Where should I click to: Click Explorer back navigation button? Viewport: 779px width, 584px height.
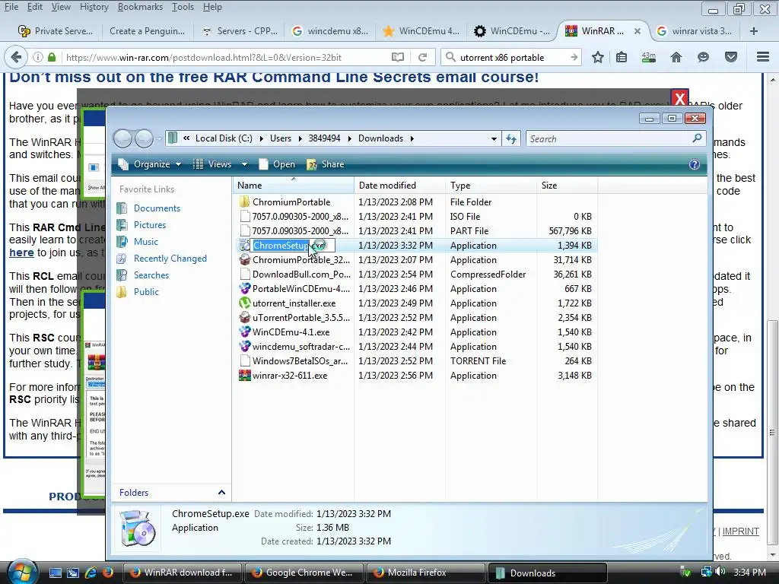[x=122, y=138]
